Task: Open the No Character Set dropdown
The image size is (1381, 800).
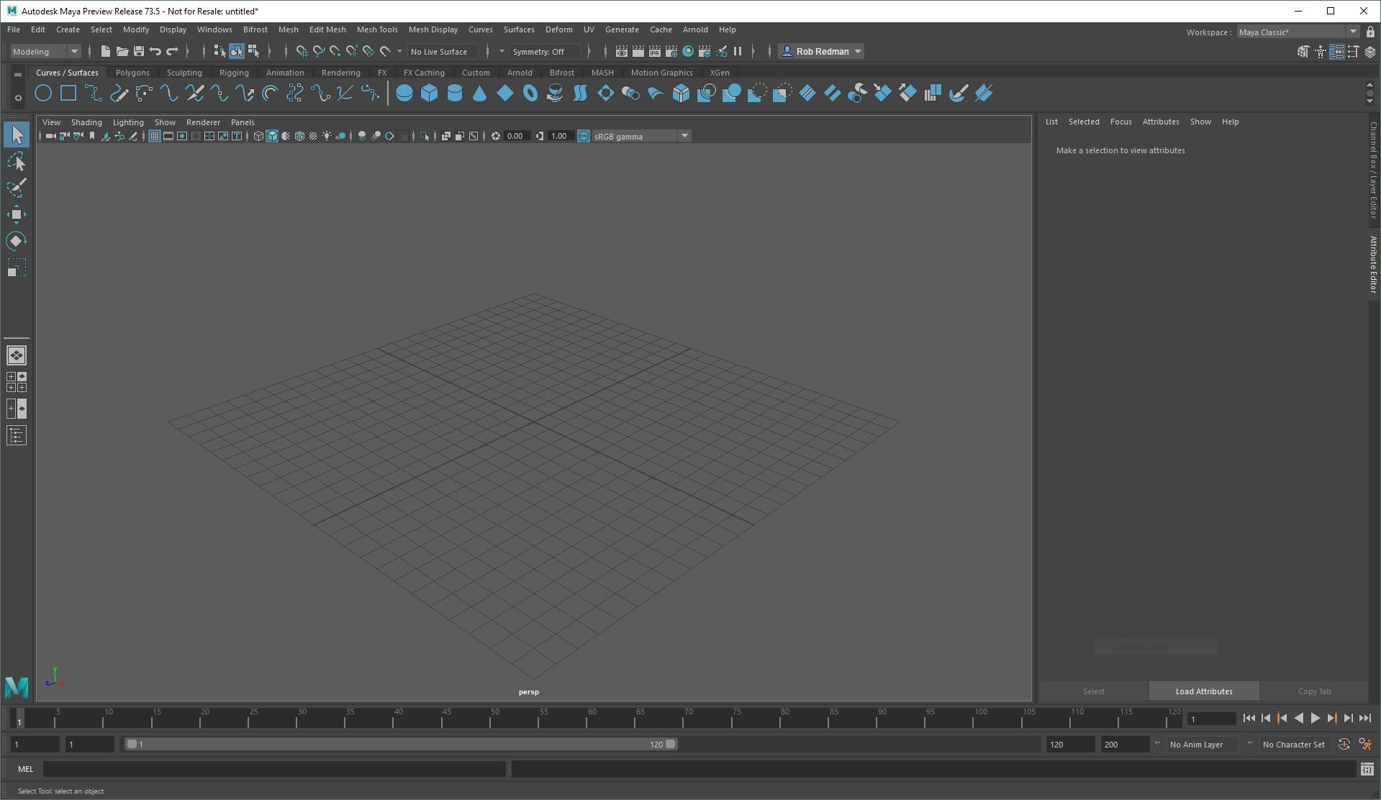Action: pyautogui.click(x=1294, y=744)
